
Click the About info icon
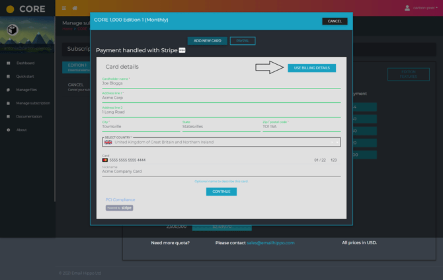[x=8, y=130]
